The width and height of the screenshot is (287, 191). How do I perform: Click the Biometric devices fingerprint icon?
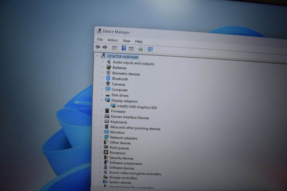(x=108, y=72)
